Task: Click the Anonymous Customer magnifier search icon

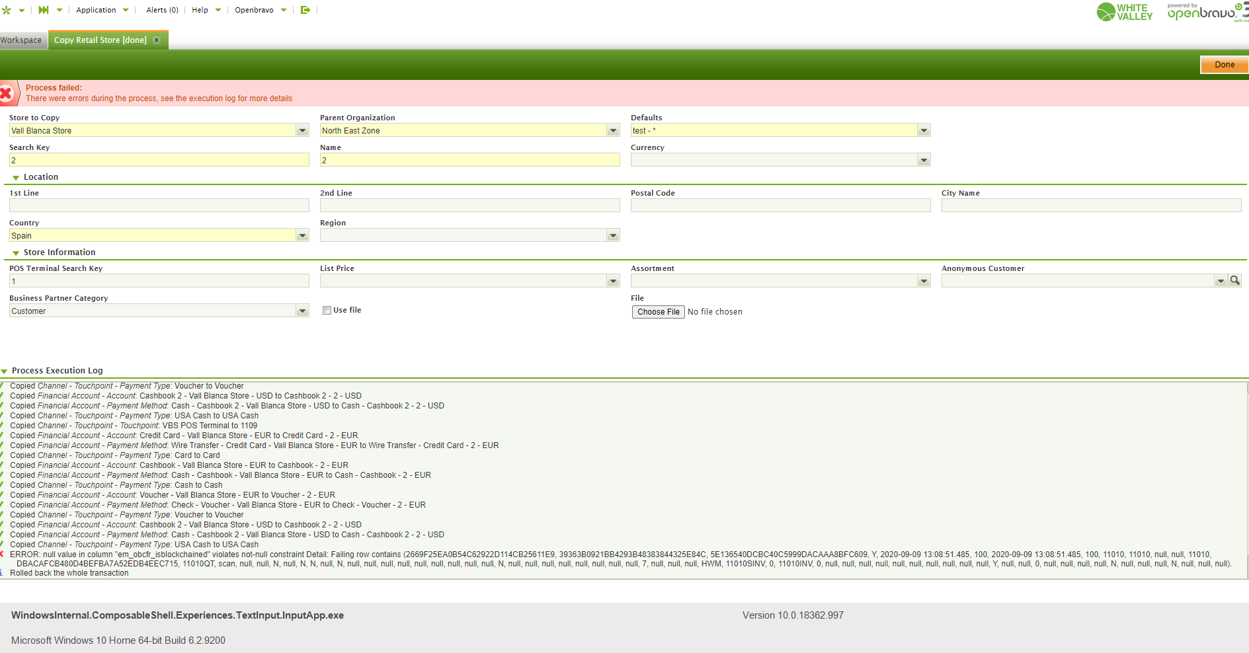Action: [x=1234, y=281]
